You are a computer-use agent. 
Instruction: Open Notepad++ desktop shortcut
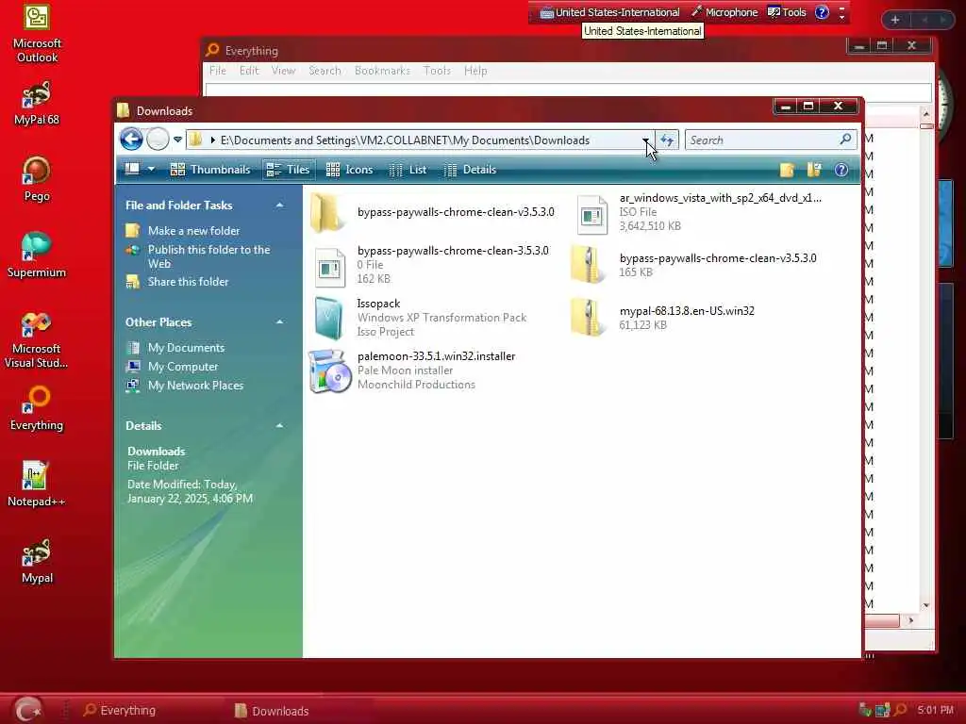point(37,485)
